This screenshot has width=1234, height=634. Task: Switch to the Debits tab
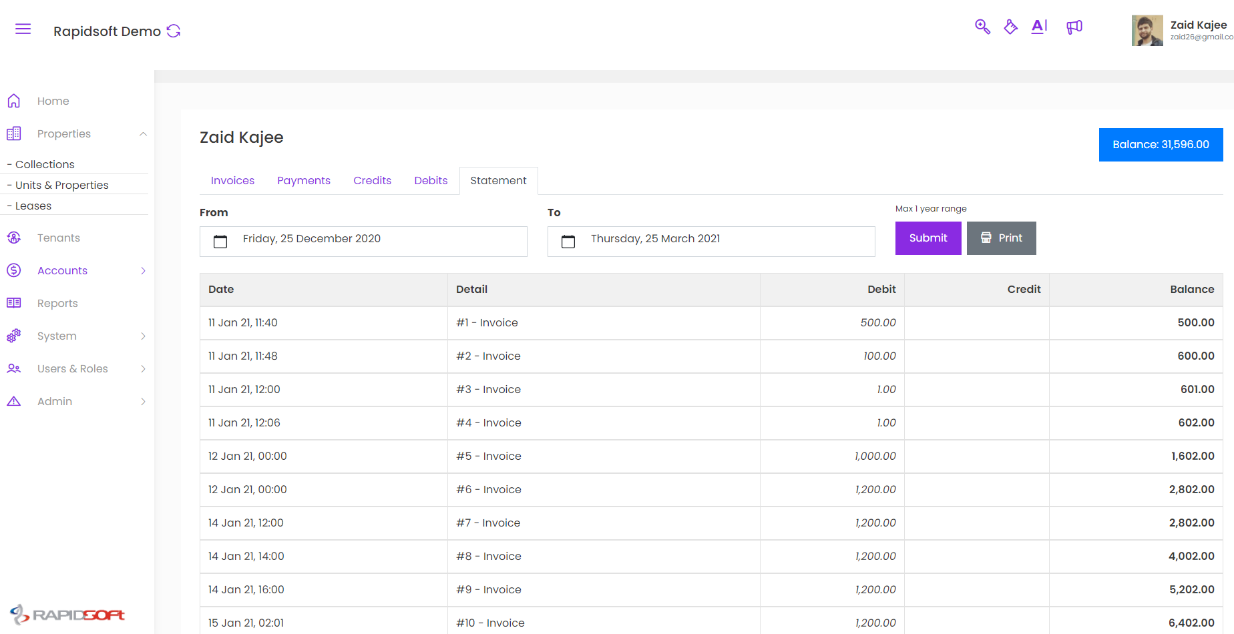[x=431, y=180]
